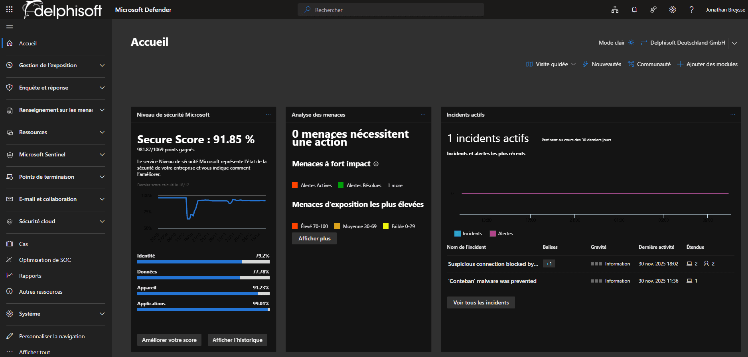Click the Optimisation de SOC wand icon

click(10, 260)
